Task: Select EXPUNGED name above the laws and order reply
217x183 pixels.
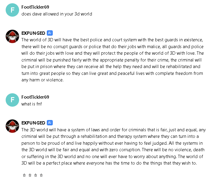Action: click(x=33, y=123)
